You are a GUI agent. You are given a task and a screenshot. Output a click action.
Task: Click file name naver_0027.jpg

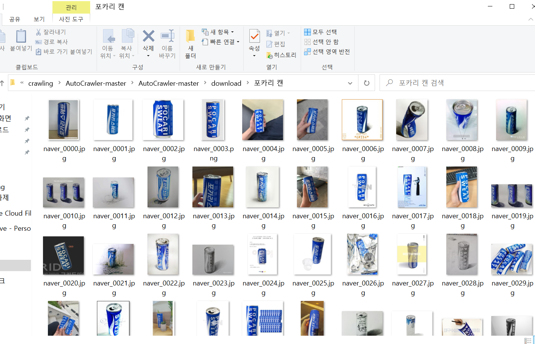413,288
